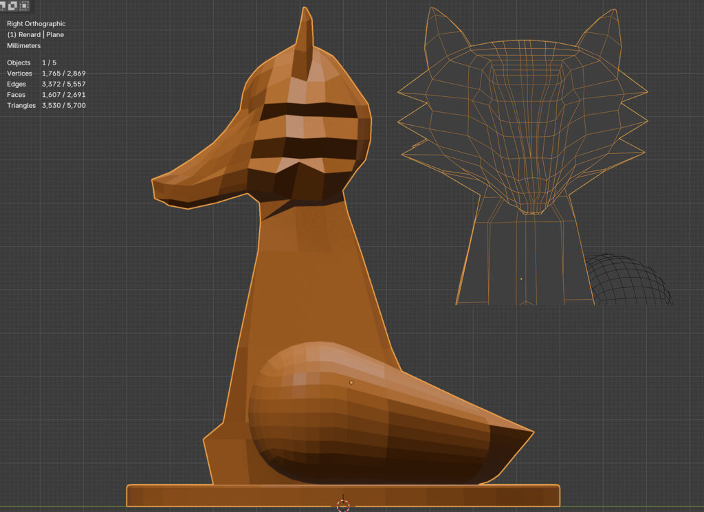Viewport: 704px width, 512px height.
Task: Choose the Invert selection mode icon
Action: click(14, 5)
